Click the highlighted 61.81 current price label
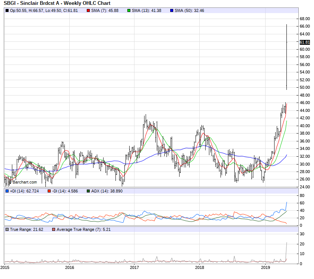 [304, 42]
